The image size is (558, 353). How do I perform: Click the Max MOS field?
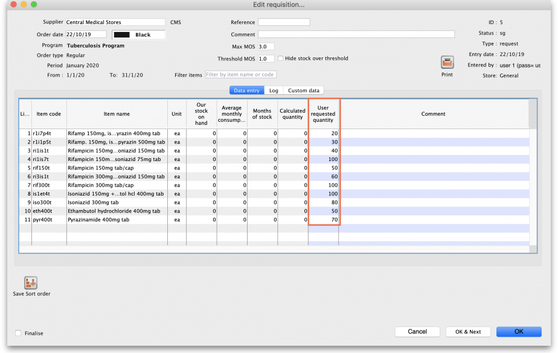[266, 46]
